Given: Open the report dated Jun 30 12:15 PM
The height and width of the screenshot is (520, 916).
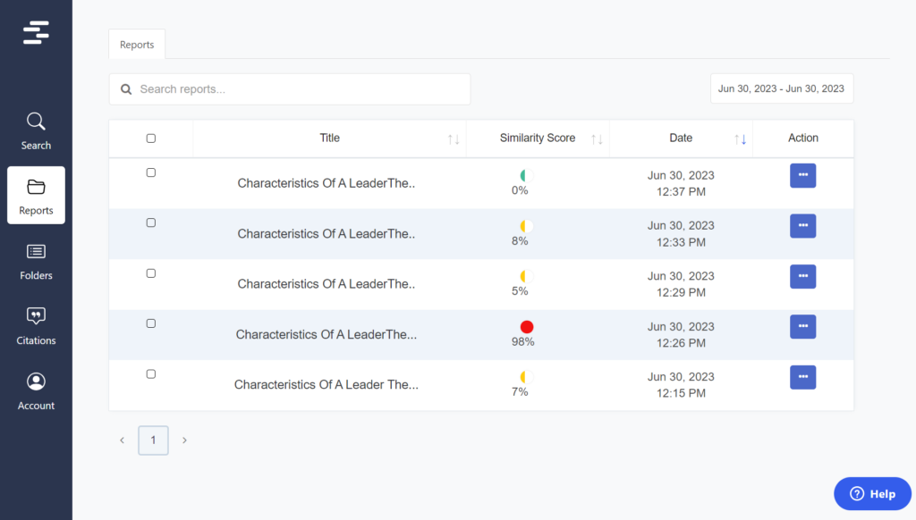Looking at the screenshot, I should pos(327,384).
